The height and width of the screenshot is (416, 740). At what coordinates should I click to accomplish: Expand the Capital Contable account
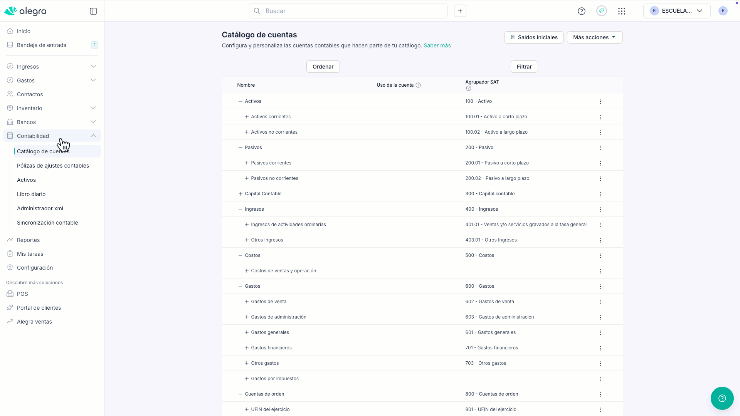pyautogui.click(x=240, y=194)
